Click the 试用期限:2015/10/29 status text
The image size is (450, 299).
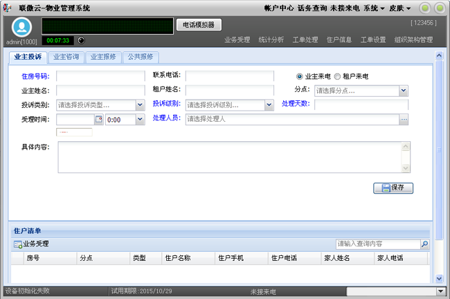point(141,291)
